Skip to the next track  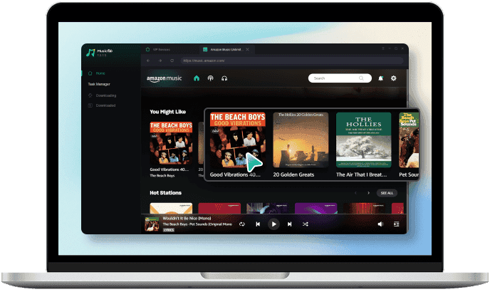290,224
